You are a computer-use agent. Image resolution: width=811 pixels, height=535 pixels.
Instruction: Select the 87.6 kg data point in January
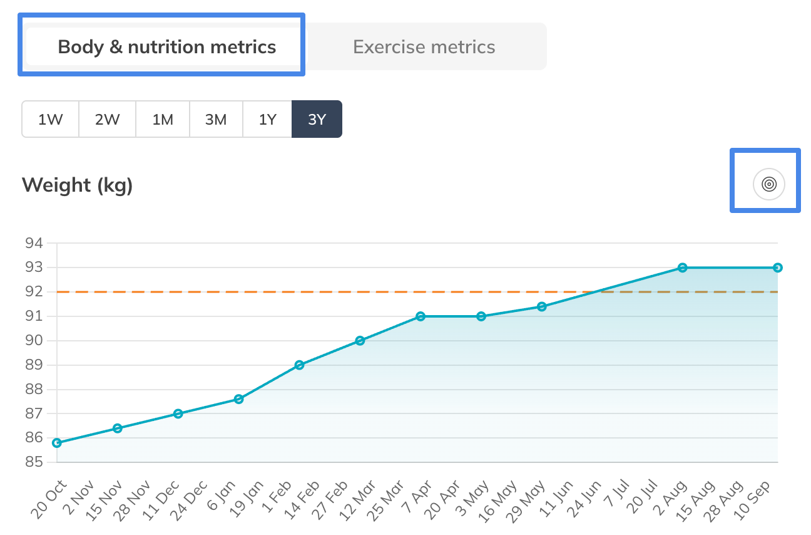238,399
